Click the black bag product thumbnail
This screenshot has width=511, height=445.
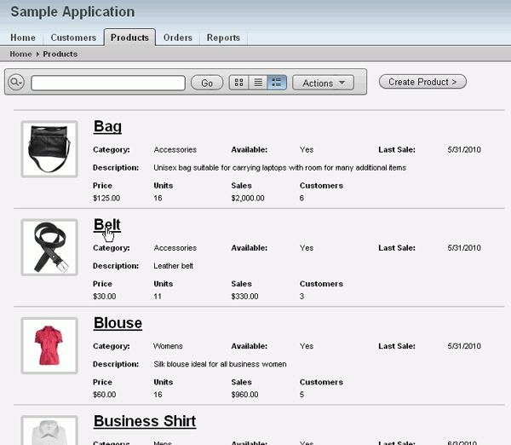pos(49,149)
